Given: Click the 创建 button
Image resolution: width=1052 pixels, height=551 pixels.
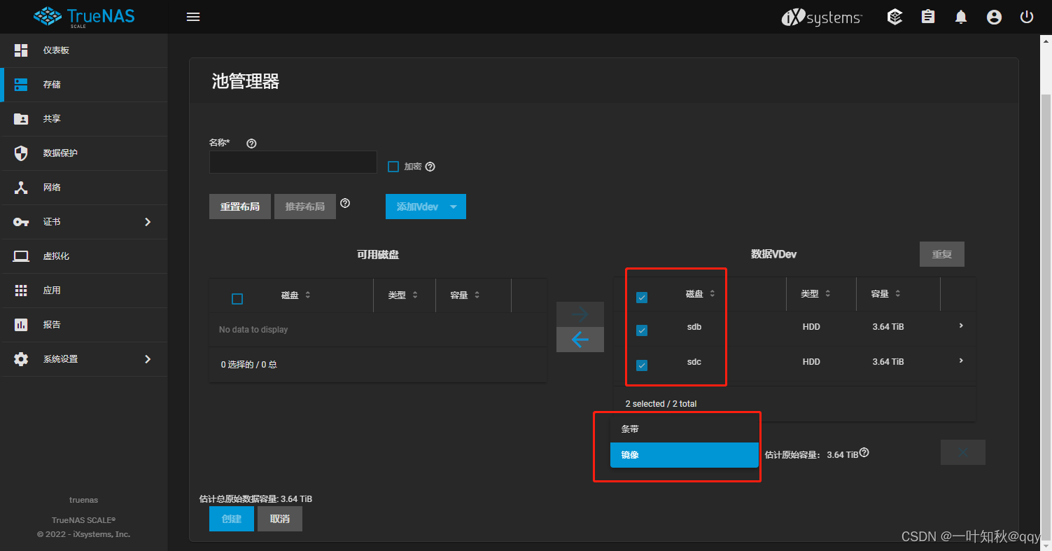Looking at the screenshot, I should click(x=232, y=519).
